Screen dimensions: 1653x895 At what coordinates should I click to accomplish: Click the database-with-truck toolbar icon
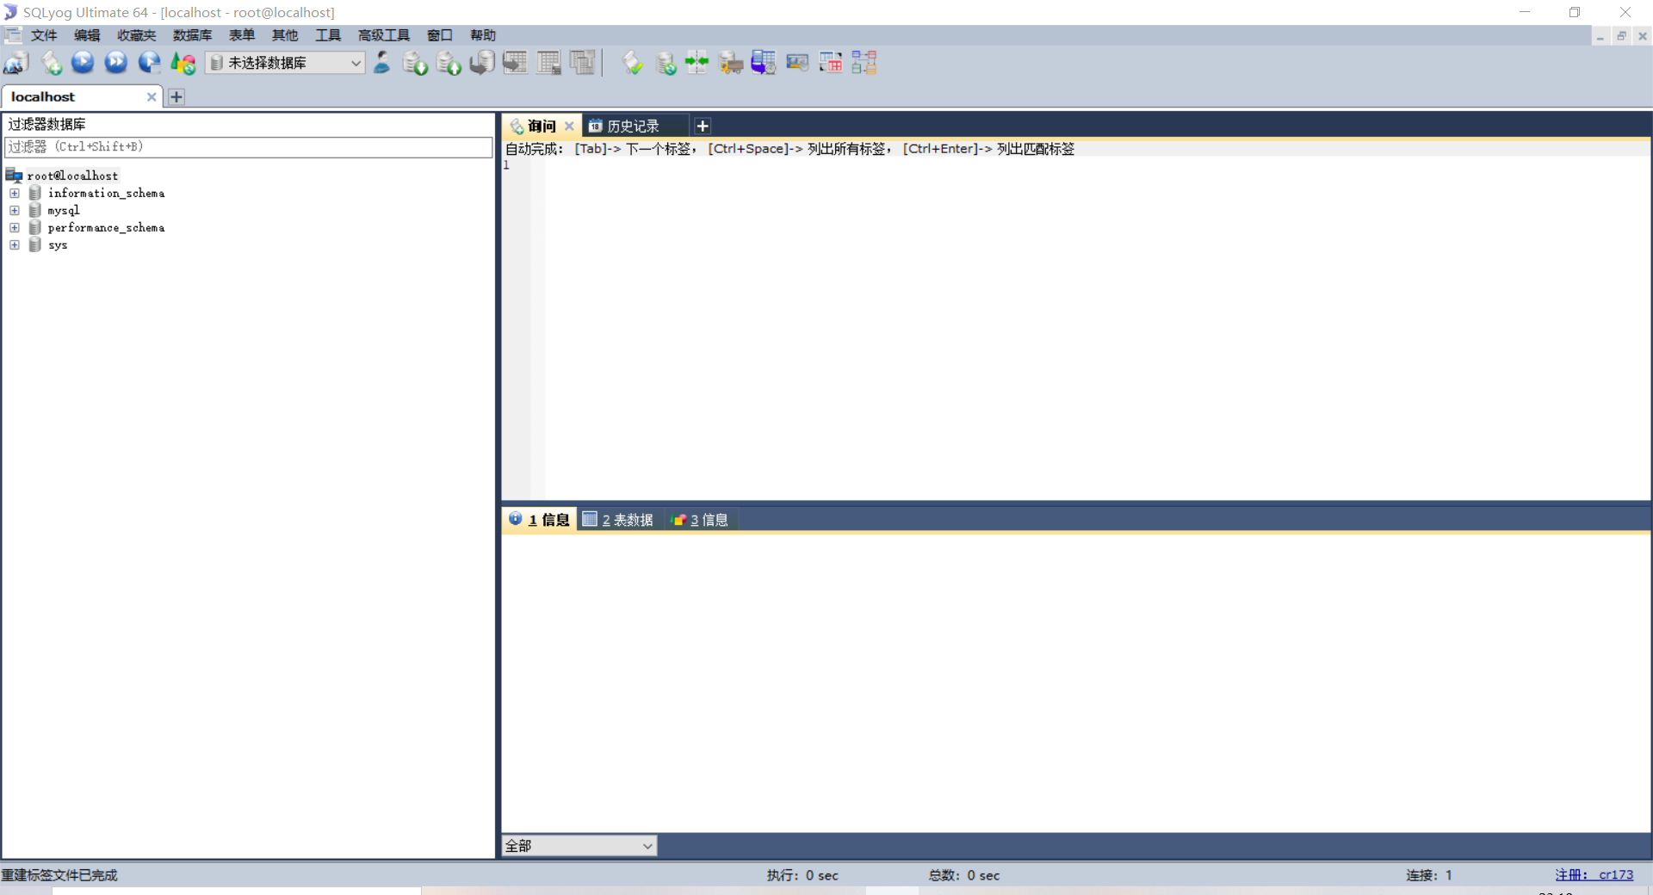731,63
